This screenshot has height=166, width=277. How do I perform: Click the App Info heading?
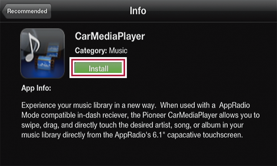point(36,88)
